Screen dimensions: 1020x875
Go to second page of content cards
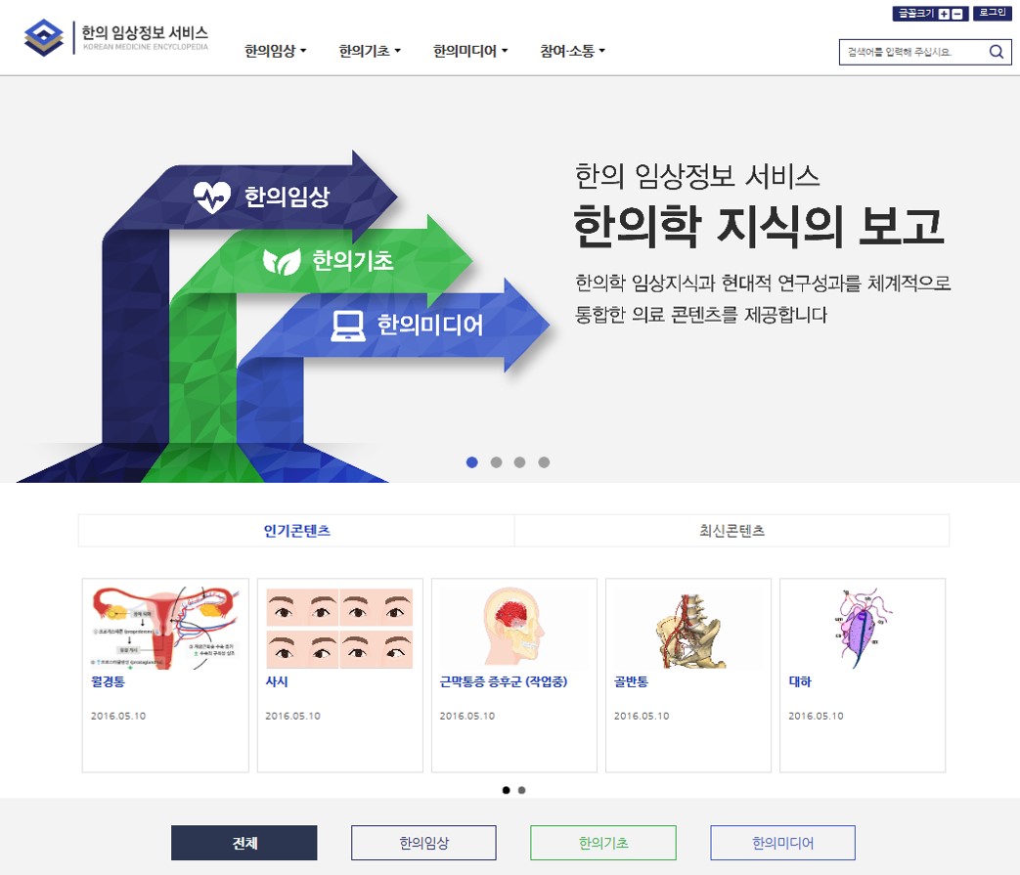521,790
